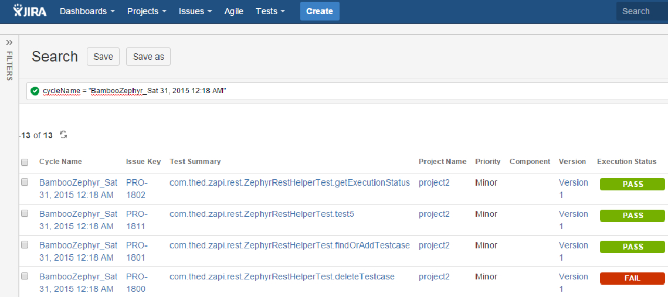The image size is (668, 297).
Task: Check the PRO-1800 row checkbox
Action: (x=25, y=276)
